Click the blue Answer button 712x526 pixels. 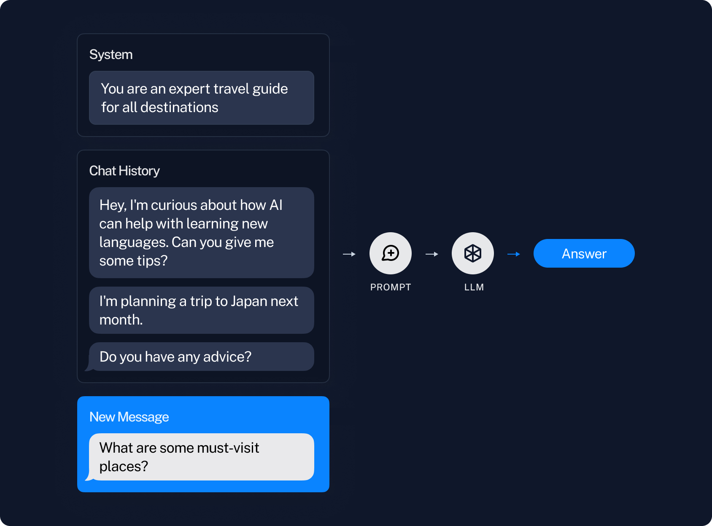[x=584, y=253]
